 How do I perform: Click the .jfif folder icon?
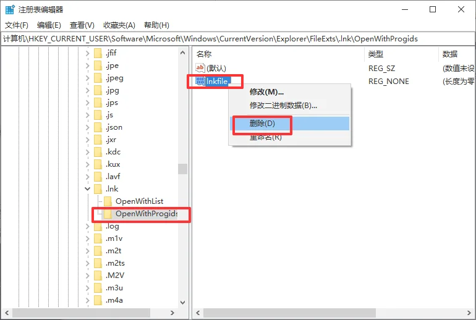coord(98,53)
